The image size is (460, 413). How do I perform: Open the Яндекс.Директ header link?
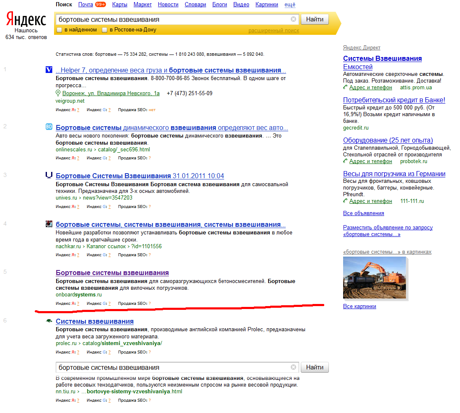pyautogui.click(x=362, y=47)
